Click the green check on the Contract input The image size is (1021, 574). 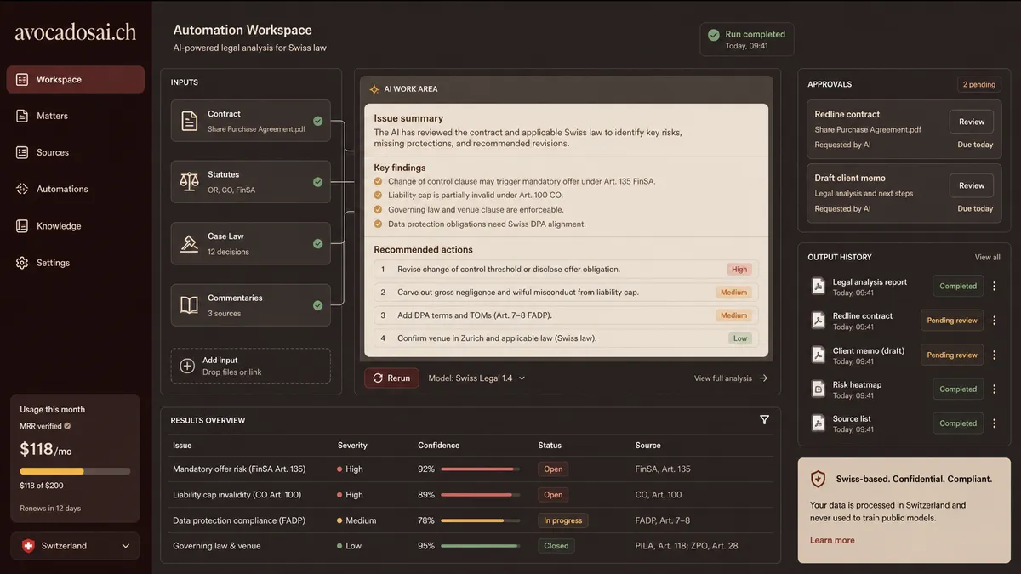(317, 121)
